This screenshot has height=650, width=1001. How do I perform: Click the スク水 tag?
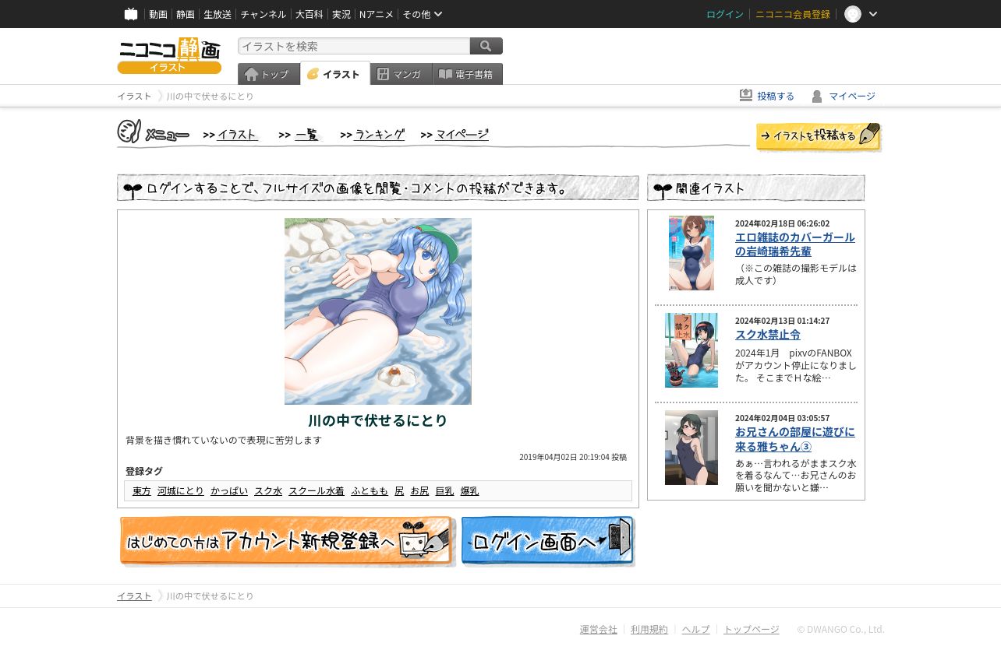coord(268,491)
